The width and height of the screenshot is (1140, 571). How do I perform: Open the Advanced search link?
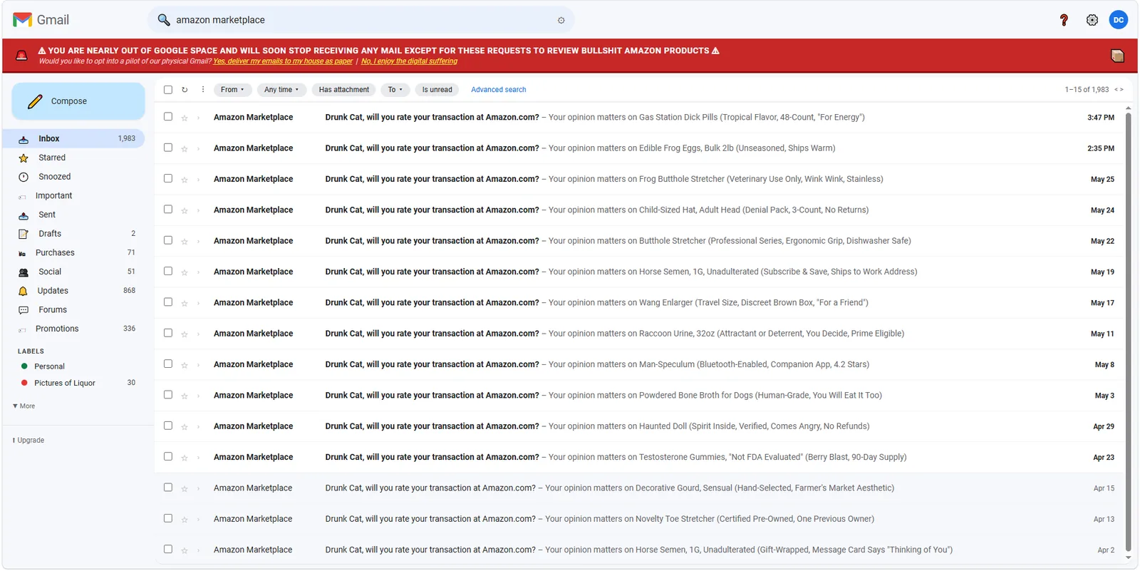[499, 90]
